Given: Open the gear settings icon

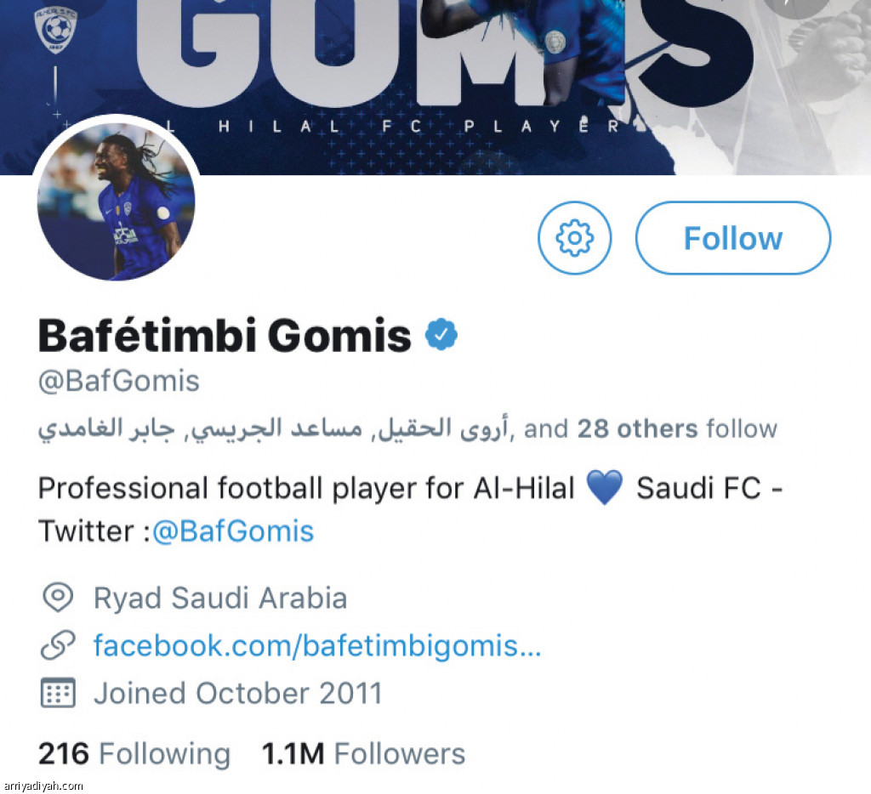Looking at the screenshot, I should point(575,238).
